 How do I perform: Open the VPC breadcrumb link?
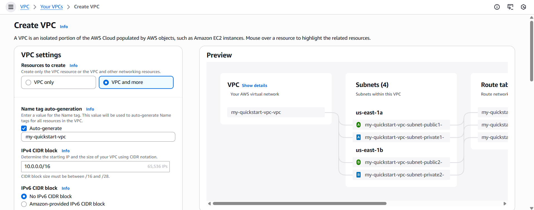pyautogui.click(x=24, y=7)
